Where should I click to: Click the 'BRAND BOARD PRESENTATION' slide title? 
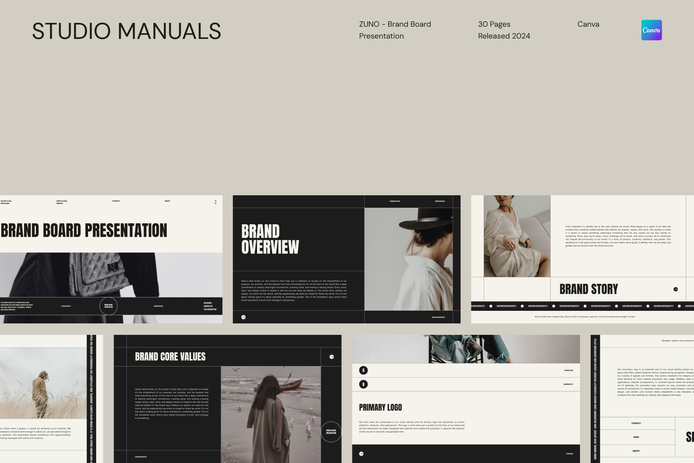[x=84, y=231]
